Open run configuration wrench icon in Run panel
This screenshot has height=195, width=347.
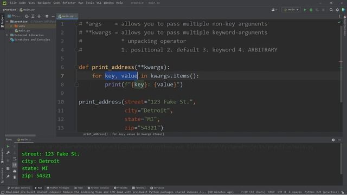(x=8, y=153)
